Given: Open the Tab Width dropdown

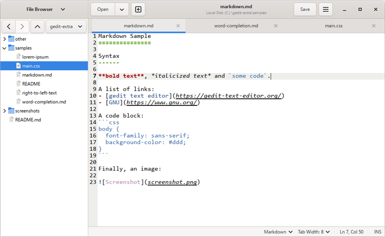Looking at the screenshot, I should 314,232.
